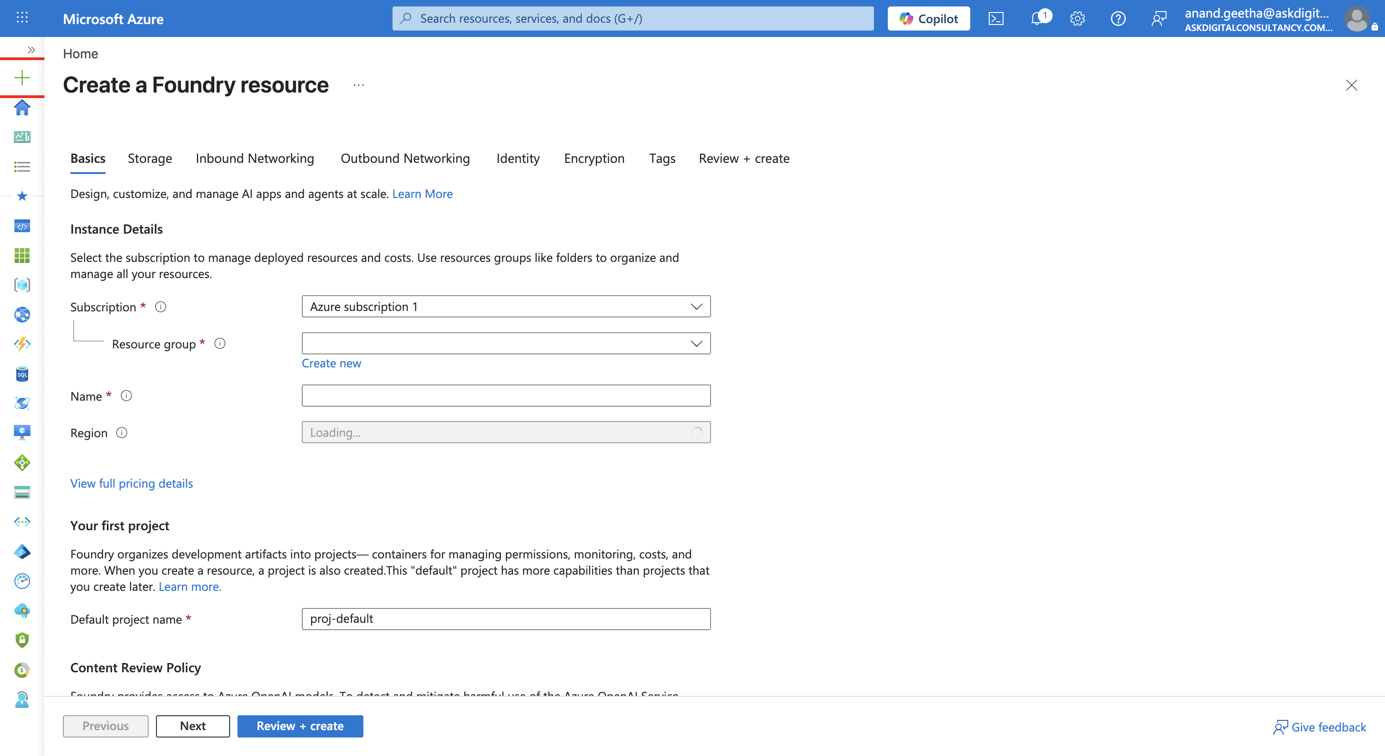Open All services list icon in sidebar
Image resolution: width=1385 pixels, height=756 pixels.
pos(22,167)
